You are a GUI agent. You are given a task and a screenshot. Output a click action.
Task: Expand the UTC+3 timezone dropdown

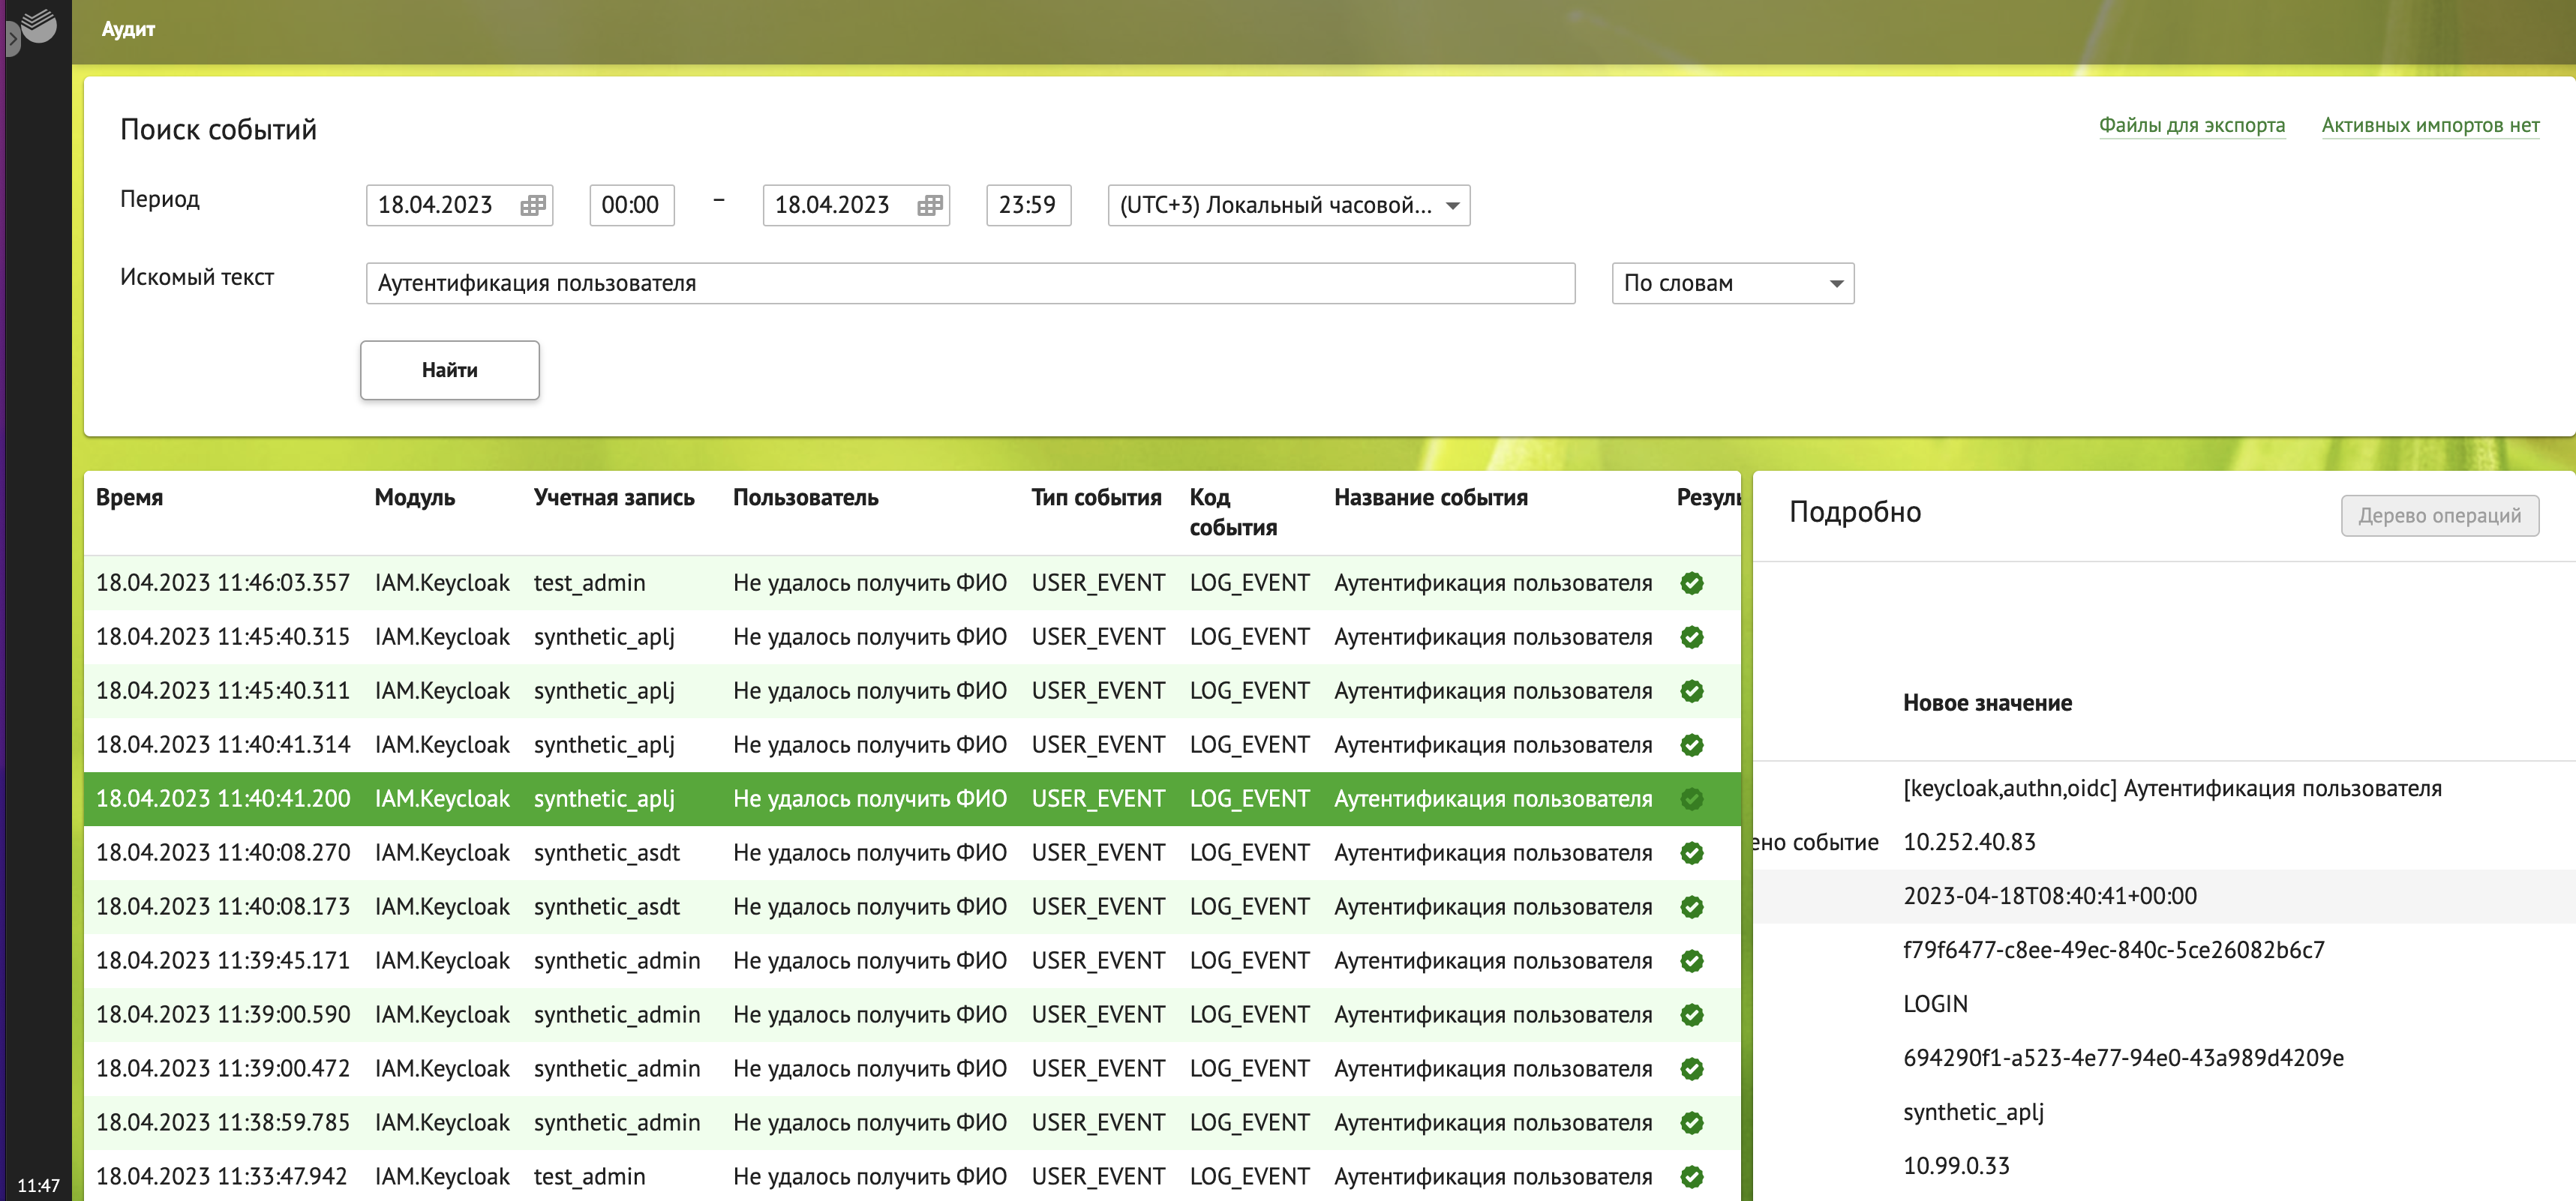pos(1288,206)
